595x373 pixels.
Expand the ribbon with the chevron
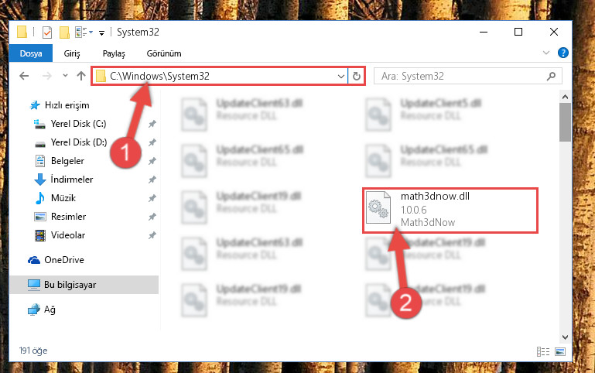point(546,53)
